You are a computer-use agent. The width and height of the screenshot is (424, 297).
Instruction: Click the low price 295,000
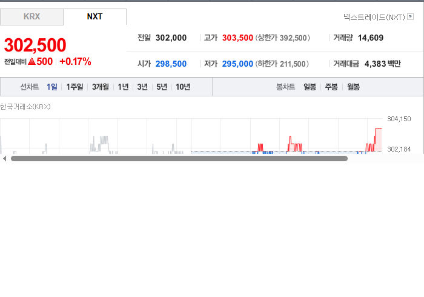coord(237,64)
